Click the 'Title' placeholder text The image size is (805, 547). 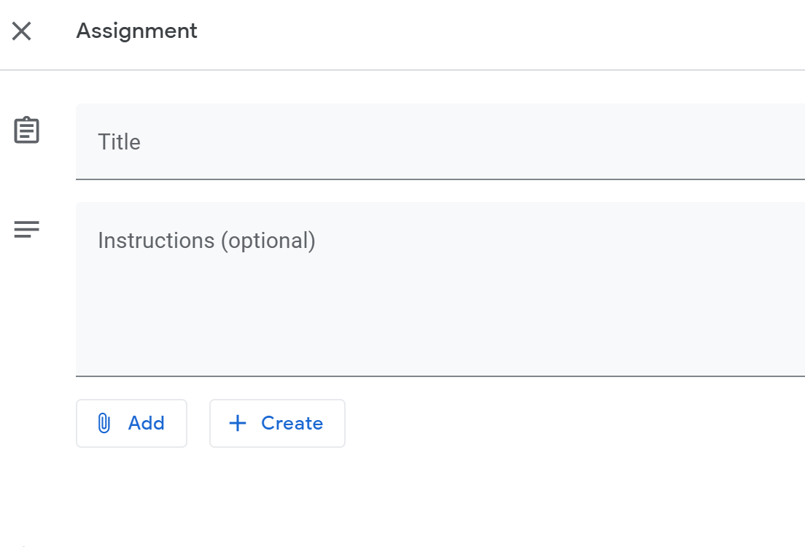[119, 141]
